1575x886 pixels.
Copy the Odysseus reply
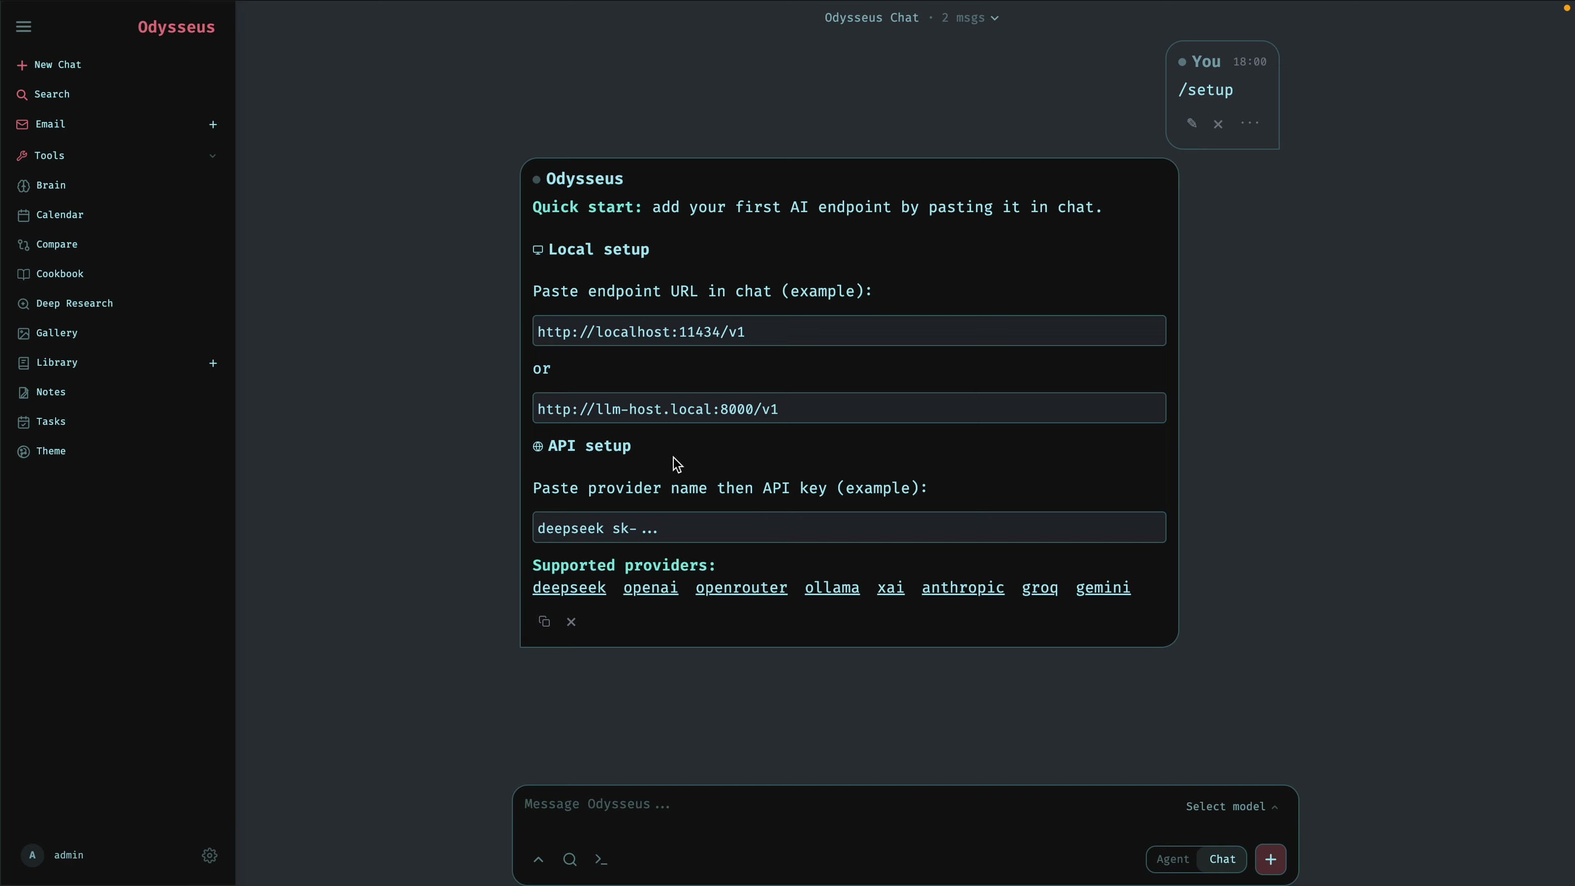[x=544, y=622]
